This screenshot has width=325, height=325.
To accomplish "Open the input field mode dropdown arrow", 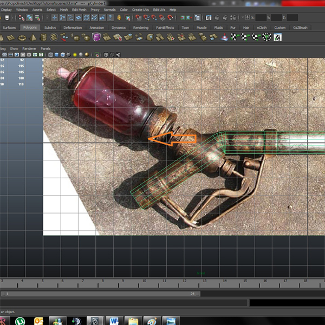I will 242,18.
